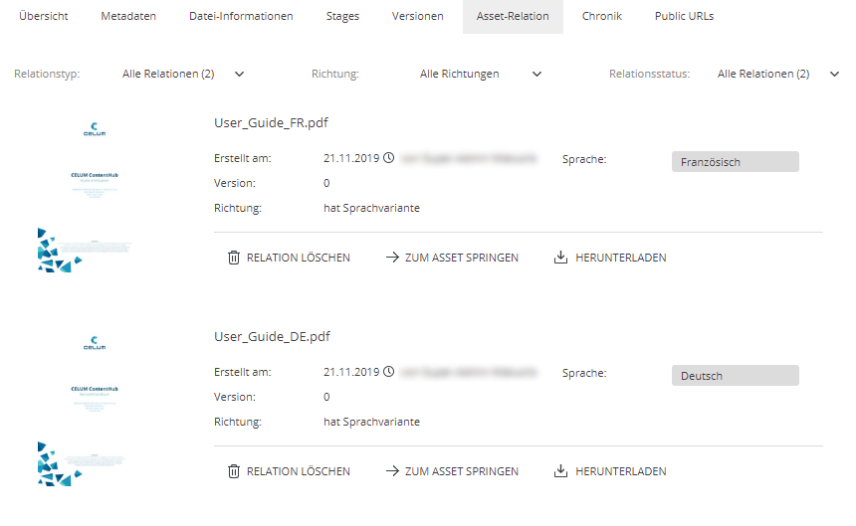Go to the Public URLs tab
This screenshot has width=856, height=526.
684,17
